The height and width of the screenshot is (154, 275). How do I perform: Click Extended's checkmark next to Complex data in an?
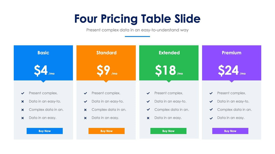click(x=148, y=110)
